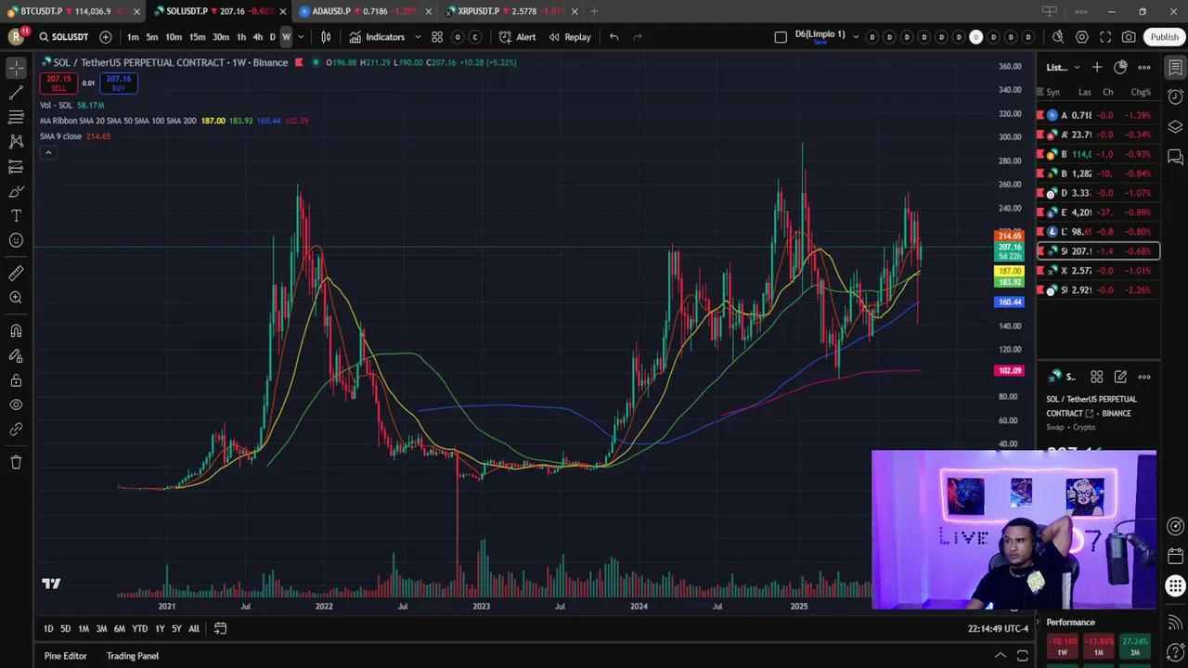This screenshot has height=668, width=1188.
Task: Select the 1m timeframe
Action: click(x=133, y=37)
